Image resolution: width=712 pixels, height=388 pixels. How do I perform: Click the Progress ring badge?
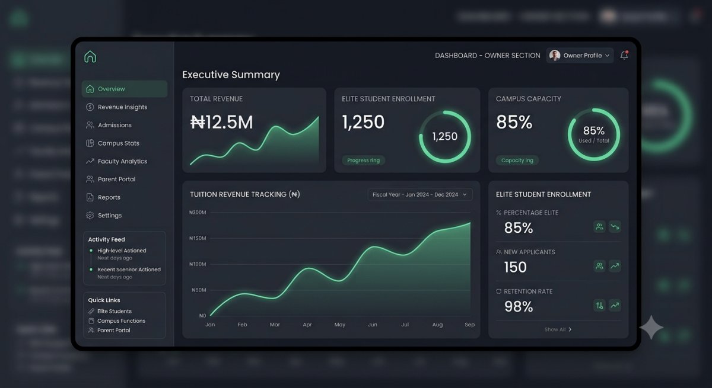[x=363, y=161]
